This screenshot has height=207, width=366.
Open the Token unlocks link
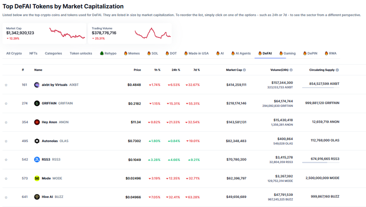[x=81, y=53]
